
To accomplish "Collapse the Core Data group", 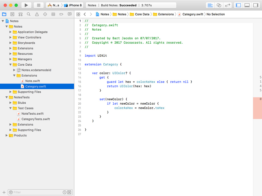I will [x=10, y=65].
